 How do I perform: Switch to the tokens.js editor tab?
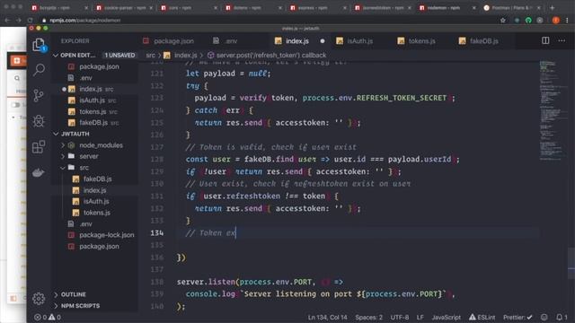417,41
